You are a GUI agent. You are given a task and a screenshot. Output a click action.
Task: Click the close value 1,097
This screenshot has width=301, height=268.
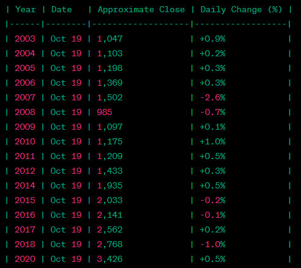[x=110, y=127]
